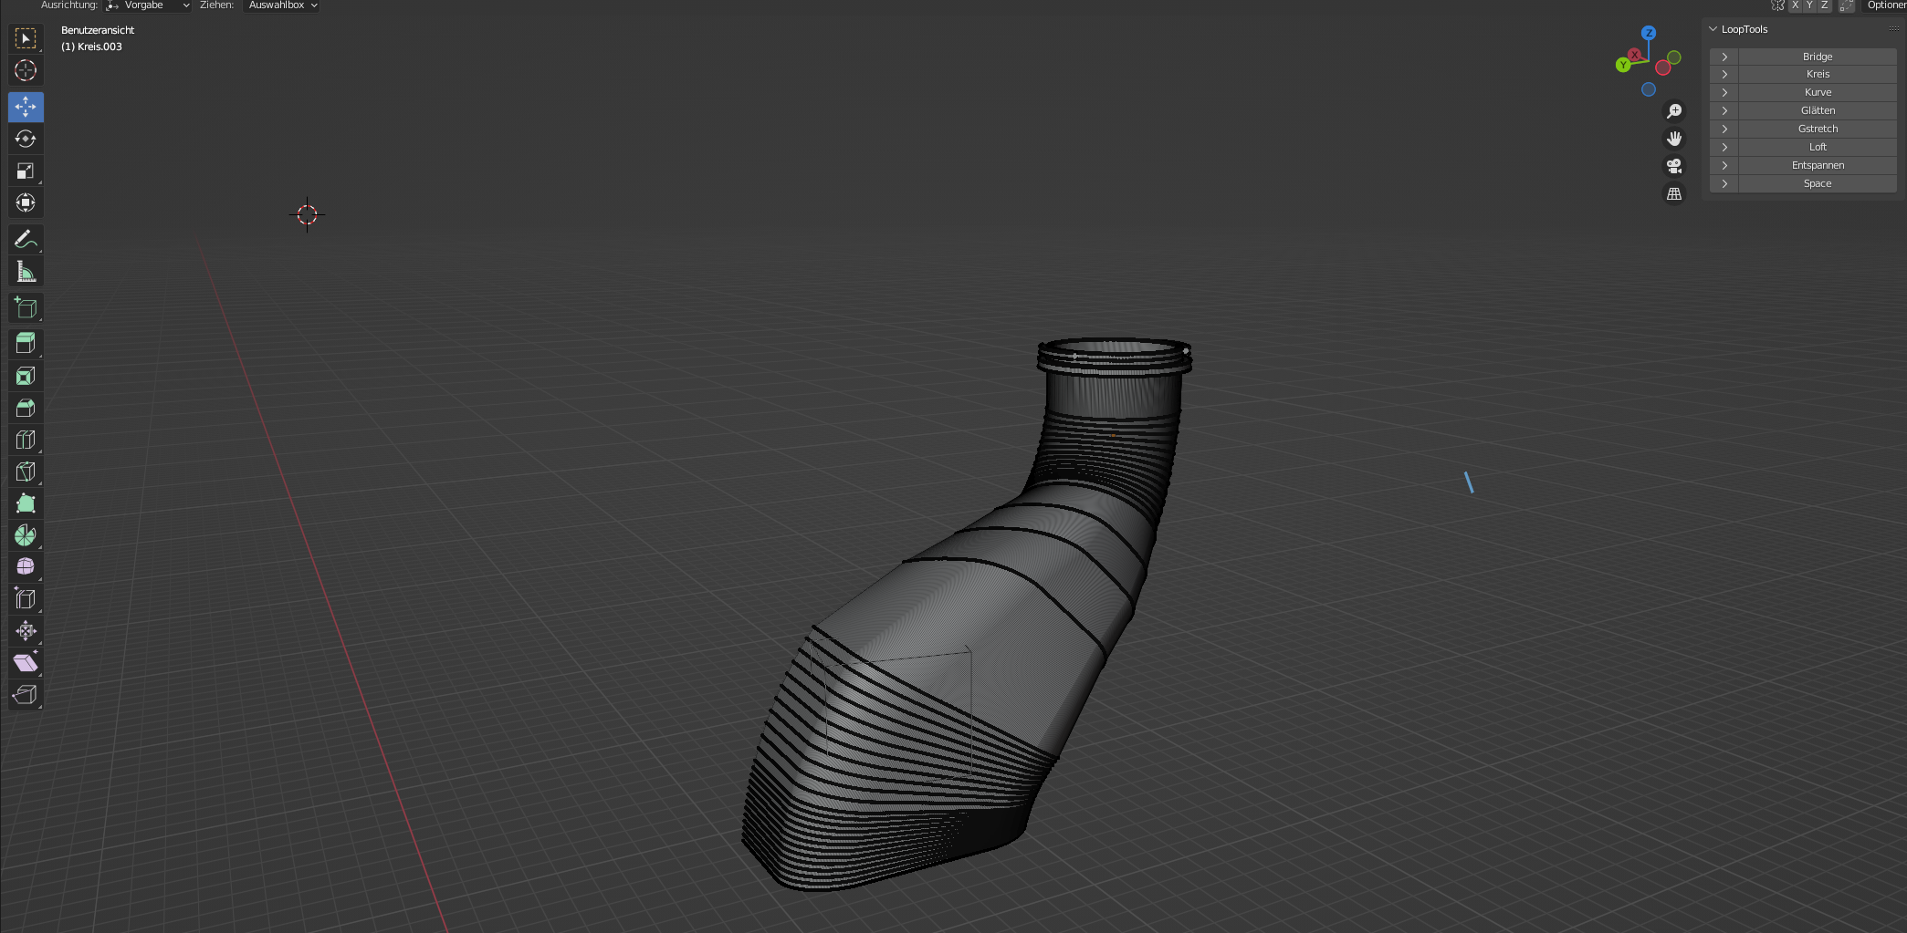Expand the Entspannen options arrow
Viewport: 1907px width, 933px height.
pos(1724,166)
